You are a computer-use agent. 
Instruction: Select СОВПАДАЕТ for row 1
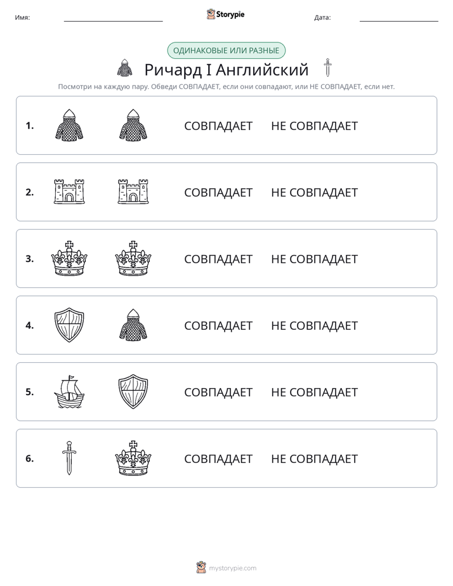tap(218, 126)
